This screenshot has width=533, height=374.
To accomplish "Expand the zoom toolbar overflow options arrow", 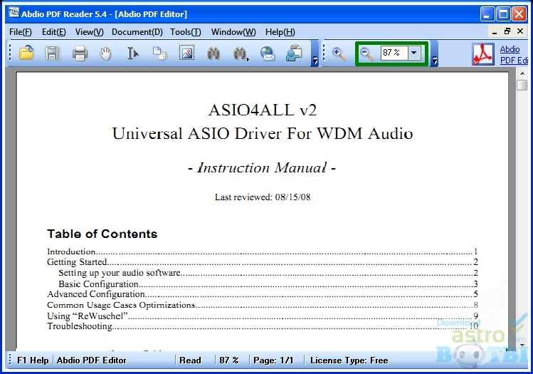I will [434, 61].
